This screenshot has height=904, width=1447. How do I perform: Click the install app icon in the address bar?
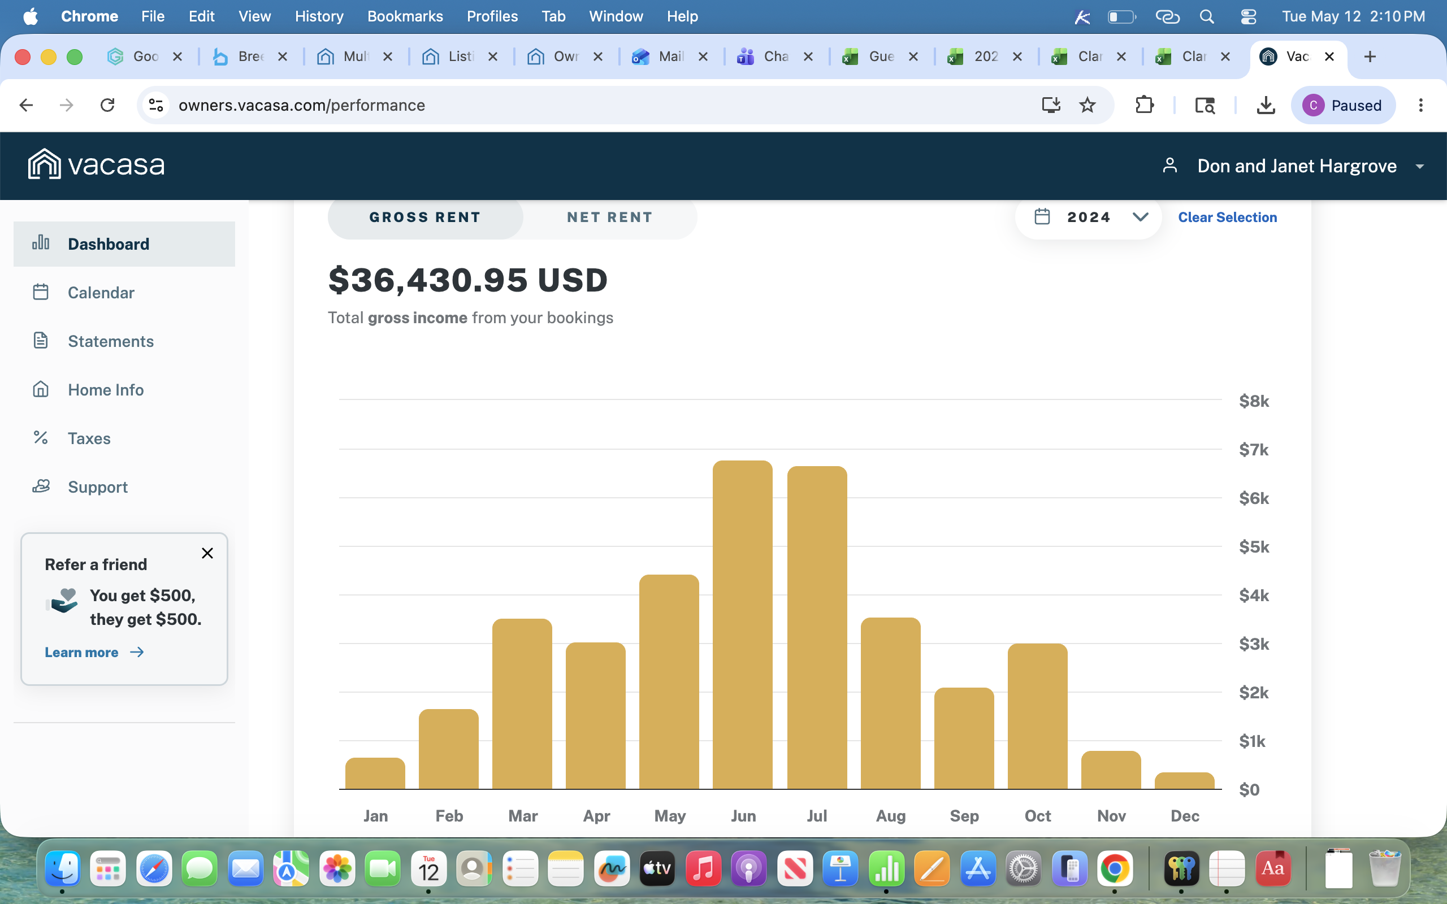1051,105
